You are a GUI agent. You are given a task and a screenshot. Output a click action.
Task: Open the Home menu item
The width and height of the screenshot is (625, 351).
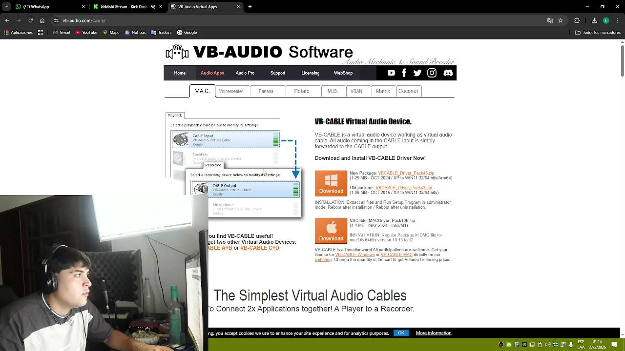[x=180, y=73]
